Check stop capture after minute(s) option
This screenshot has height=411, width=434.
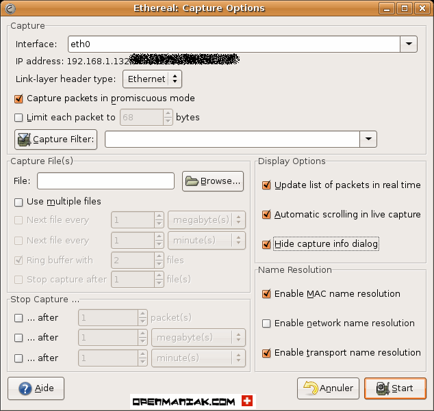coord(18,358)
